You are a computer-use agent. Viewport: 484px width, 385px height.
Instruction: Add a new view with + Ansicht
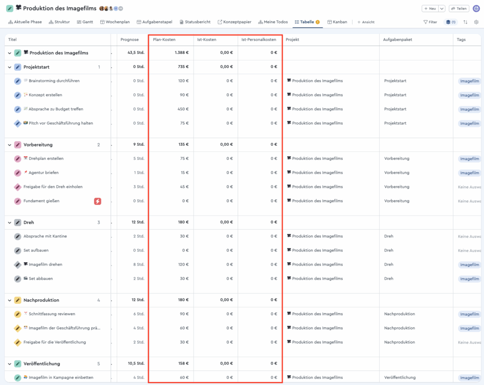(x=366, y=22)
